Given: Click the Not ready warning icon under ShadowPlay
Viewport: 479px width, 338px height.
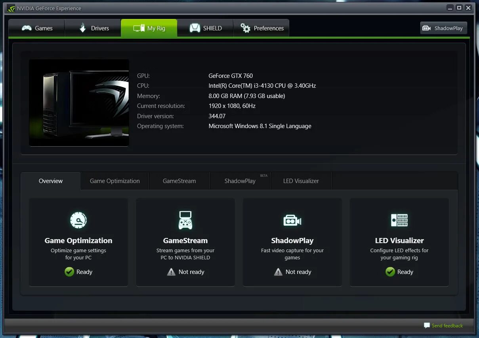Looking at the screenshot, I should tap(278, 272).
